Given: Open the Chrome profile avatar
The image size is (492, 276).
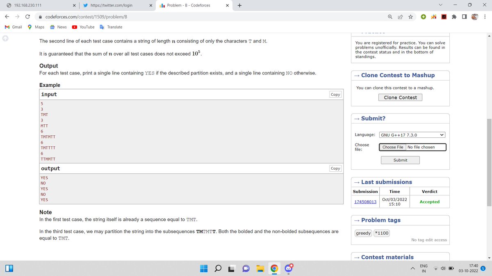Looking at the screenshot, I should click(474, 16).
